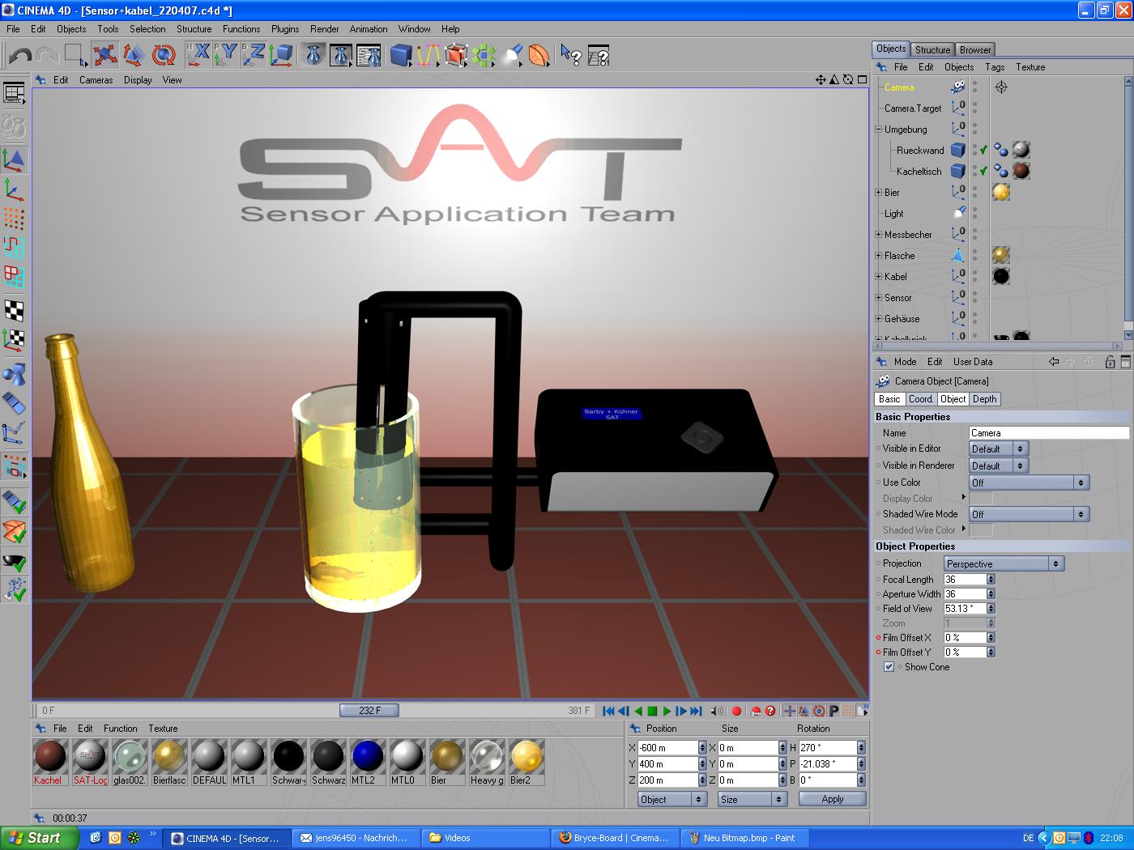Click the Apply button
The height and width of the screenshot is (850, 1134).
(832, 799)
